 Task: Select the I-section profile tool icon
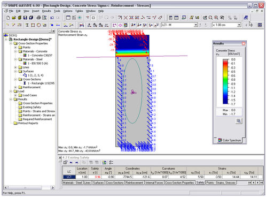tap(27, 25)
